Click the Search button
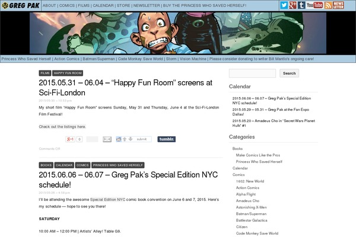 click(290, 73)
